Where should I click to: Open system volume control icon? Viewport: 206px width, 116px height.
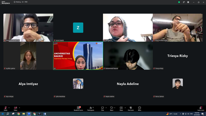tap(188, 114)
